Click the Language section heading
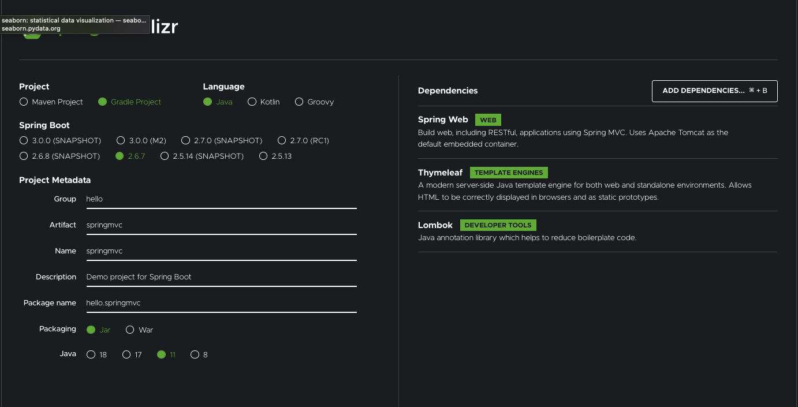 coord(223,87)
